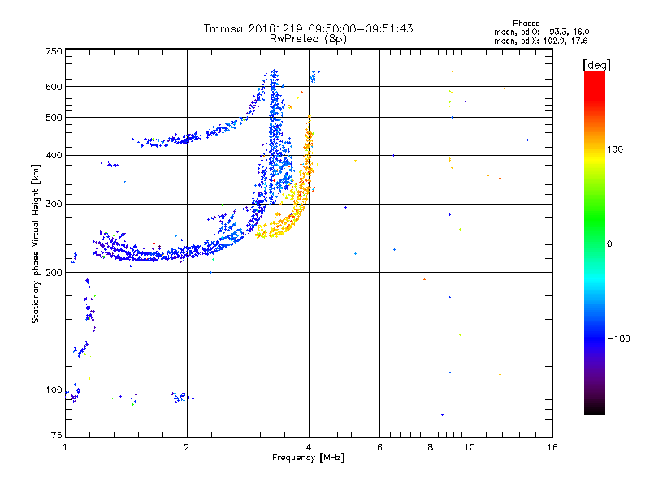Click the 'Frequency [MHz]' axis label

coord(308,458)
